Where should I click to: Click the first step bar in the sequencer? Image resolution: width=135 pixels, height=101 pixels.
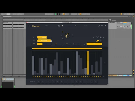pos(33,65)
